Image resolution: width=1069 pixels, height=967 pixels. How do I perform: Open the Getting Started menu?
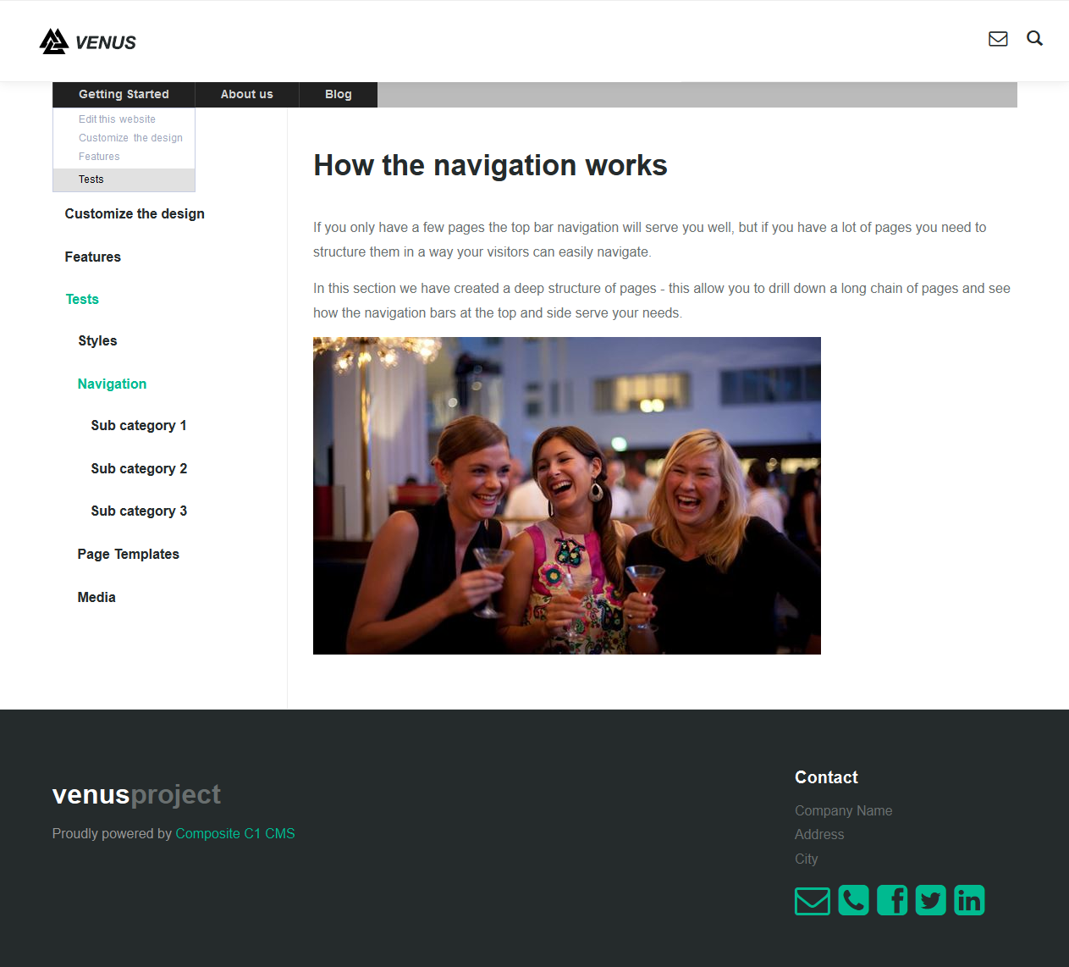[x=124, y=94]
